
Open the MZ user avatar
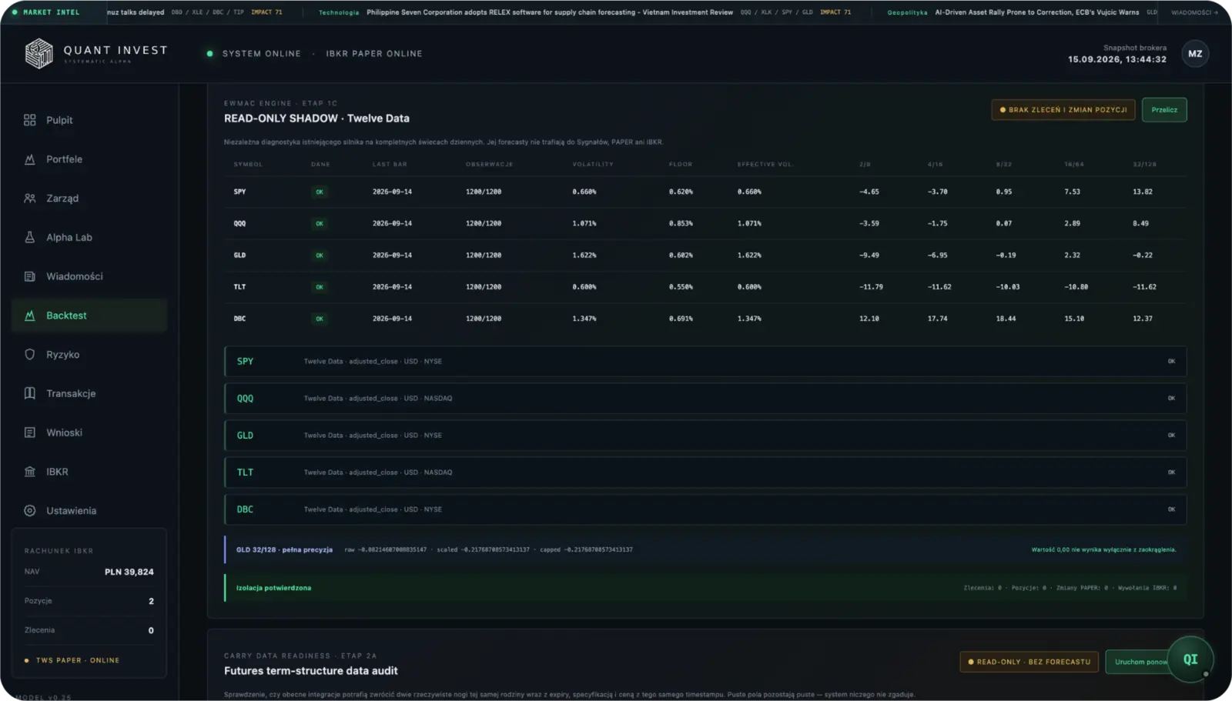pyautogui.click(x=1195, y=54)
